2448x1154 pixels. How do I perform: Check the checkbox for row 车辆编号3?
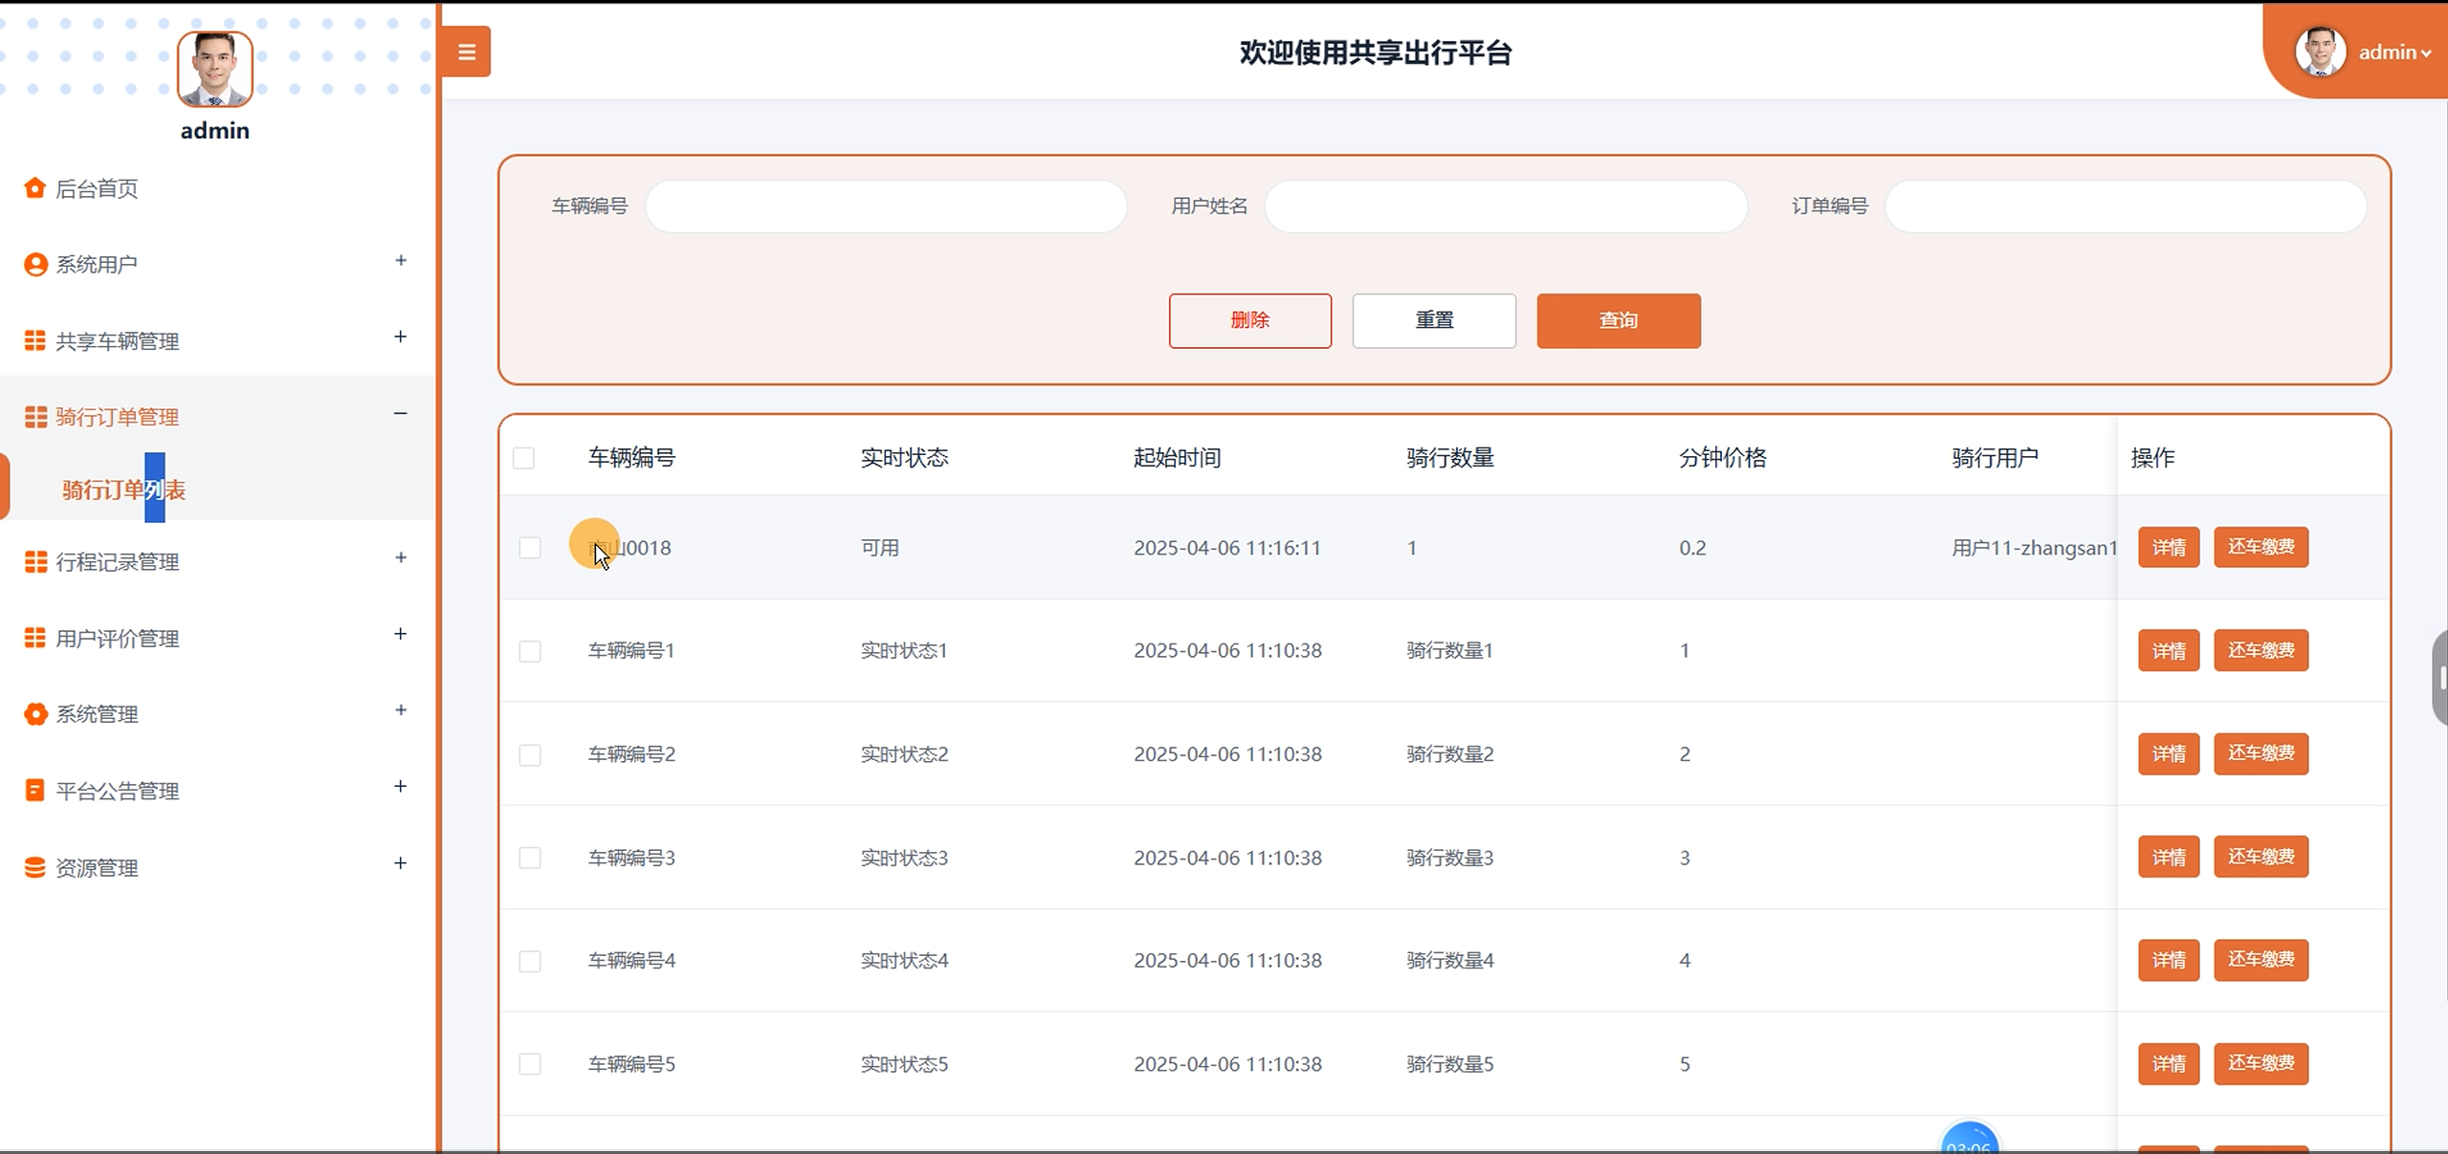click(x=530, y=858)
